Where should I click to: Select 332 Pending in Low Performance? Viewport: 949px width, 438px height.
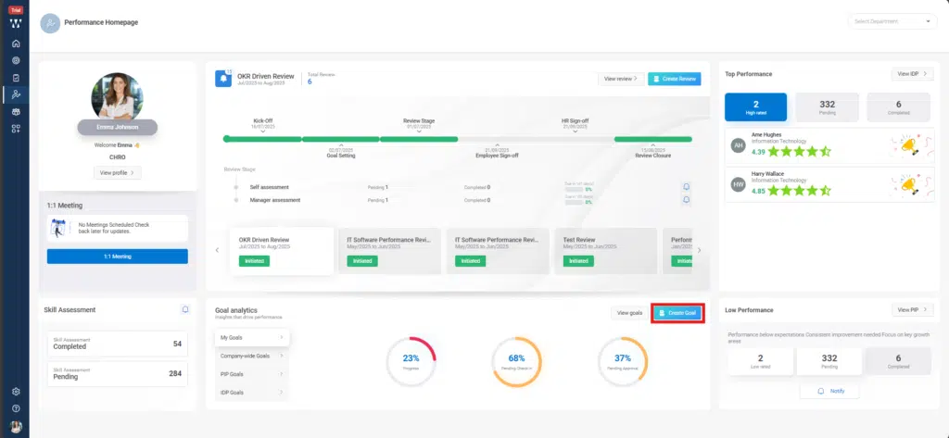(x=829, y=361)
